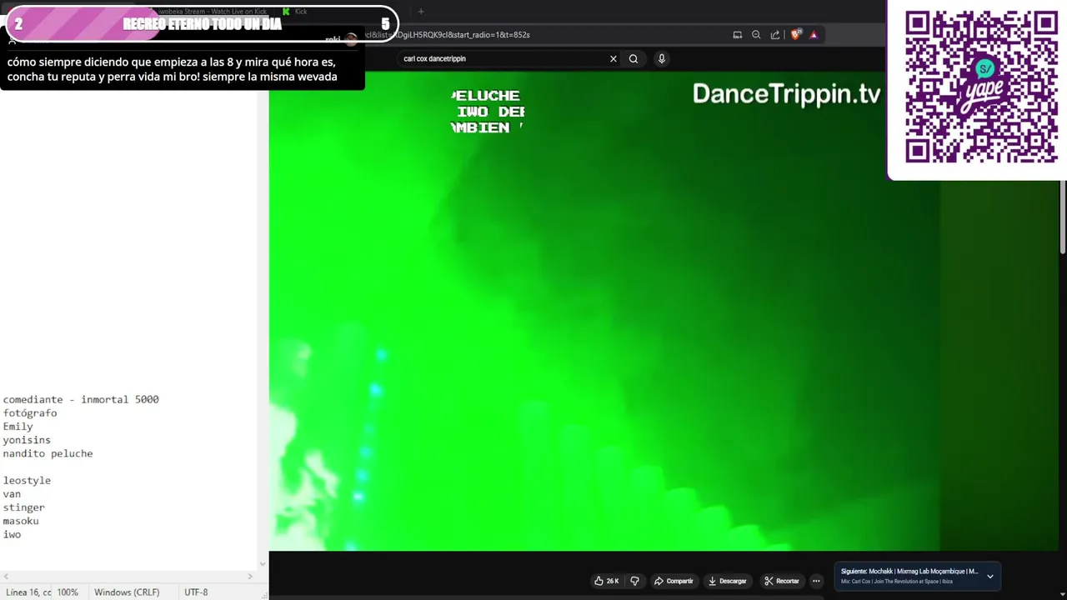Click the Recortar clip button
The height and width of the screenshot is (600, 1067).
781,581
